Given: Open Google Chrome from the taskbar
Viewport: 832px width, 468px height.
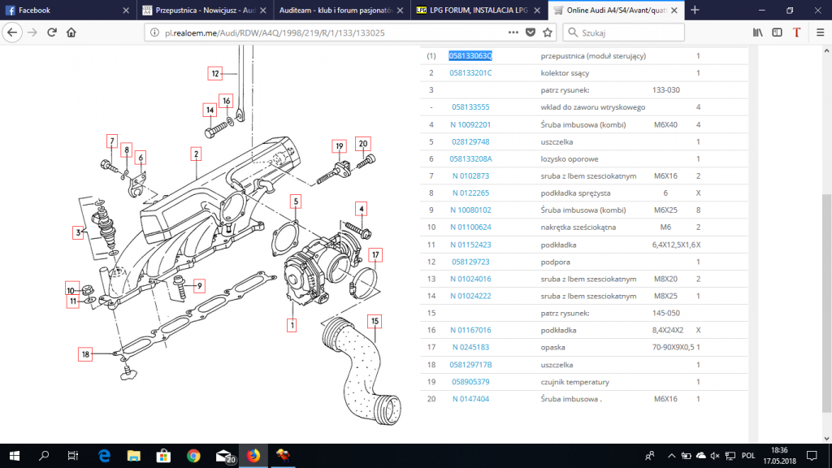Looking at the screenshot, I should click(x=193, y=456).
